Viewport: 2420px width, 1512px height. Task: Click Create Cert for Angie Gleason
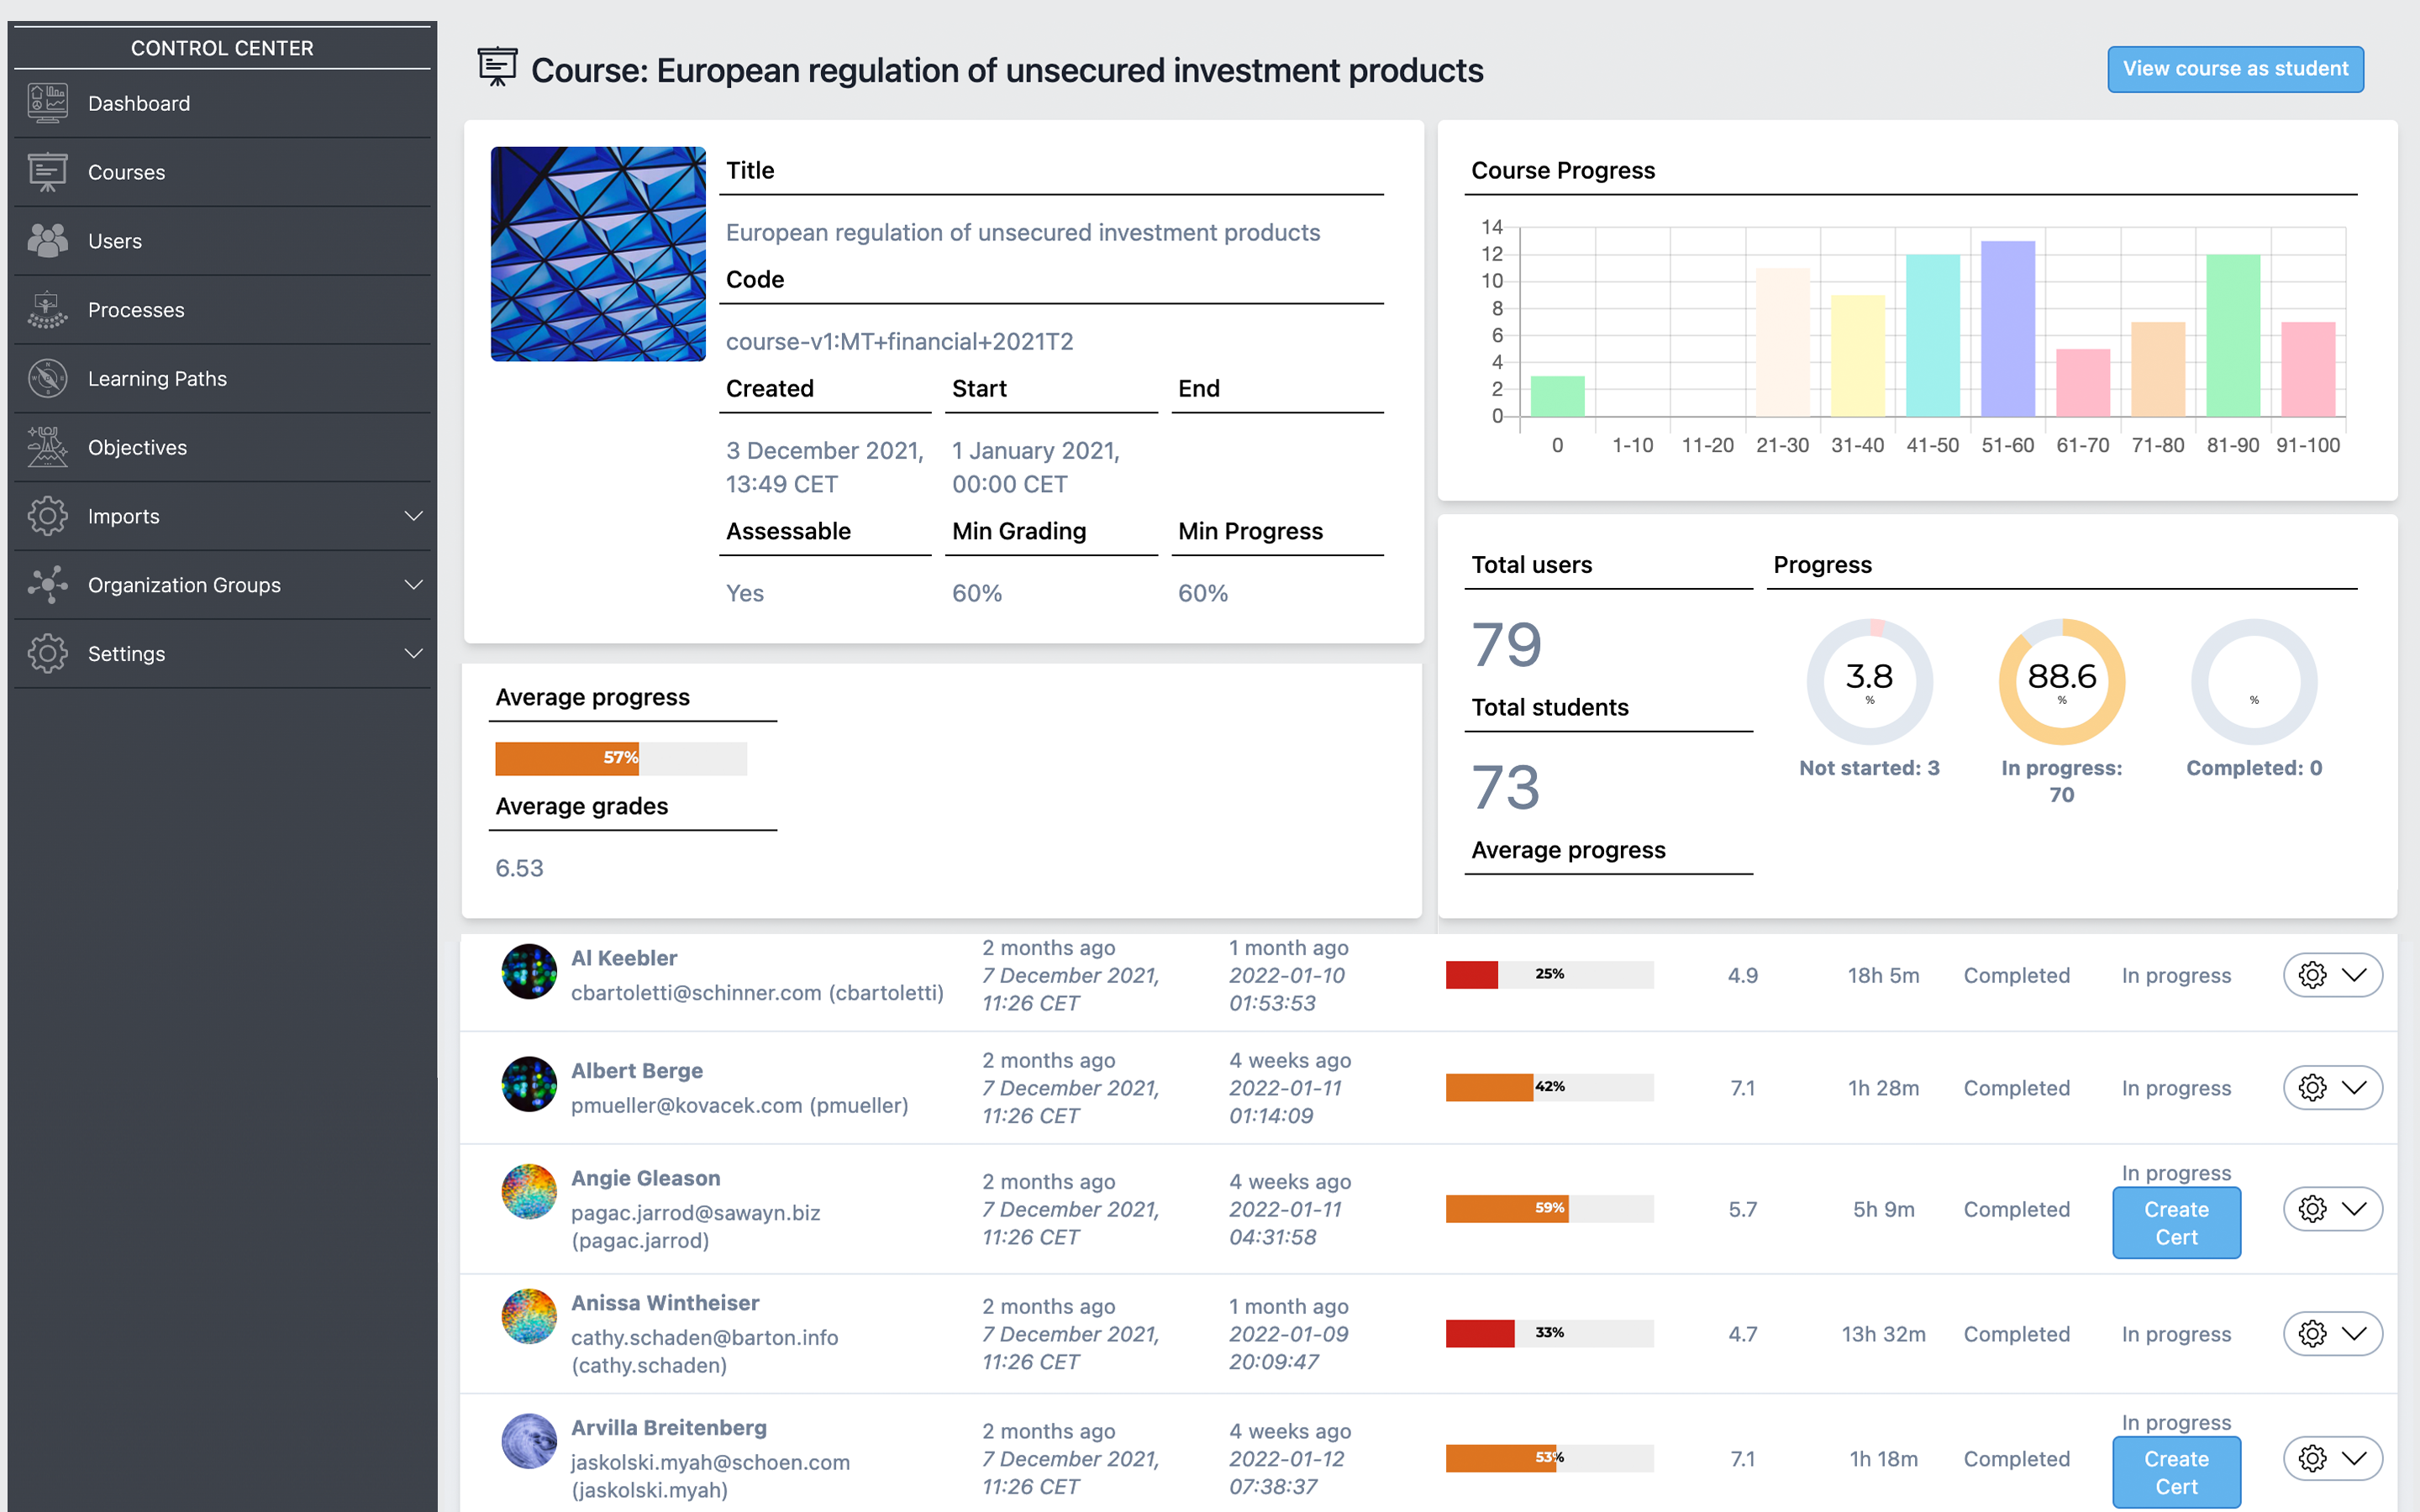point(2176,1222)
